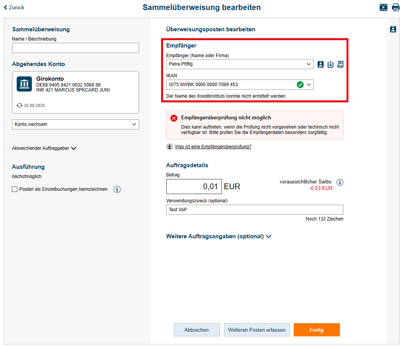Click the orange Fertig button
The width and height of the screenshot is (402, 346).
click(316, 330)
